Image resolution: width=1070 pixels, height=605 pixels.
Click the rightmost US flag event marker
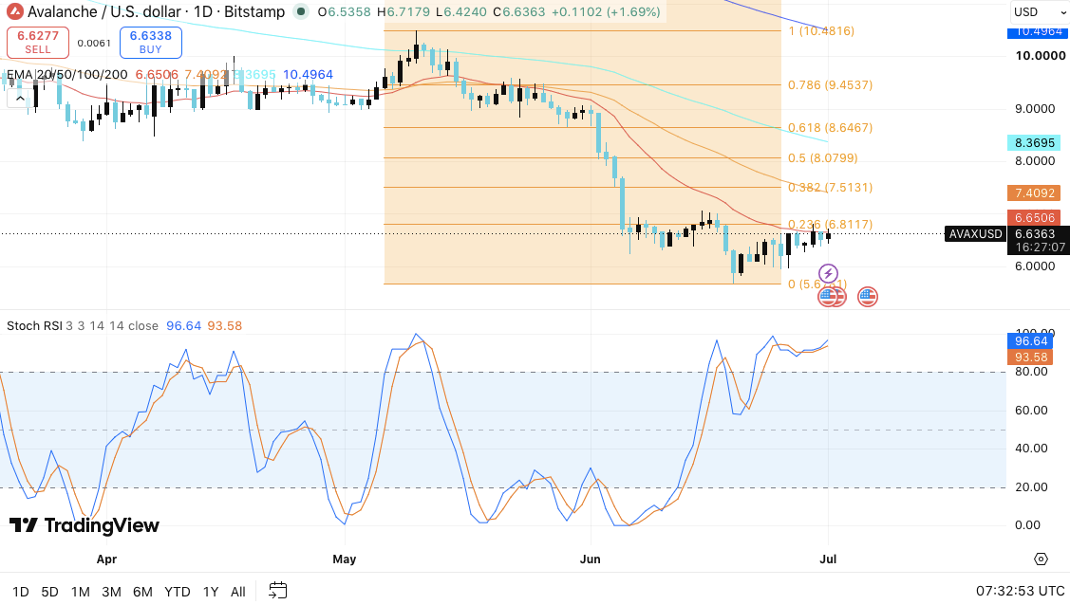click(868, 297)
